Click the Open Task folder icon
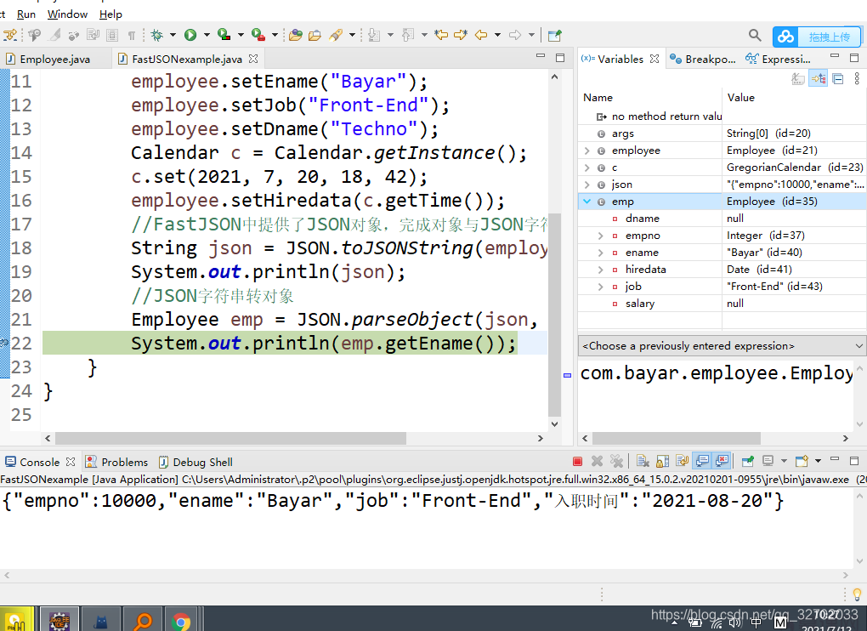This screenshot has width=867, height=631. tap(314, 36)
